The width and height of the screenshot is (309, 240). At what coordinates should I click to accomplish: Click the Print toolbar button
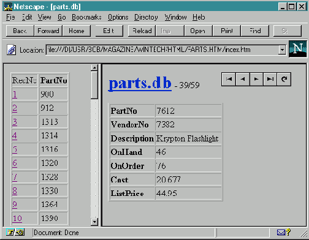click(227, 31)
